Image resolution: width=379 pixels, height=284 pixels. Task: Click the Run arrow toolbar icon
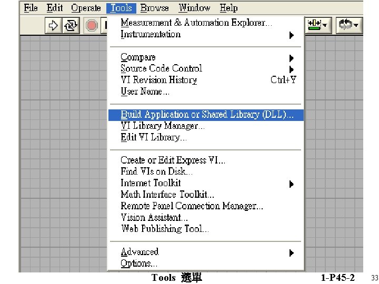coord(53,25)
